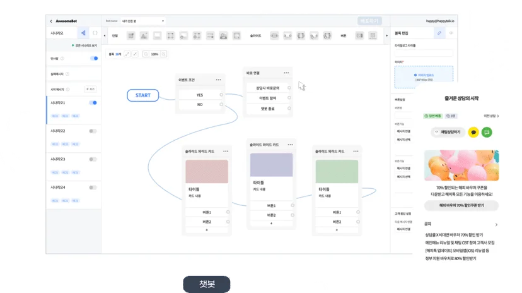Toggle block preview with the eye icon

(x=451, y=33)
